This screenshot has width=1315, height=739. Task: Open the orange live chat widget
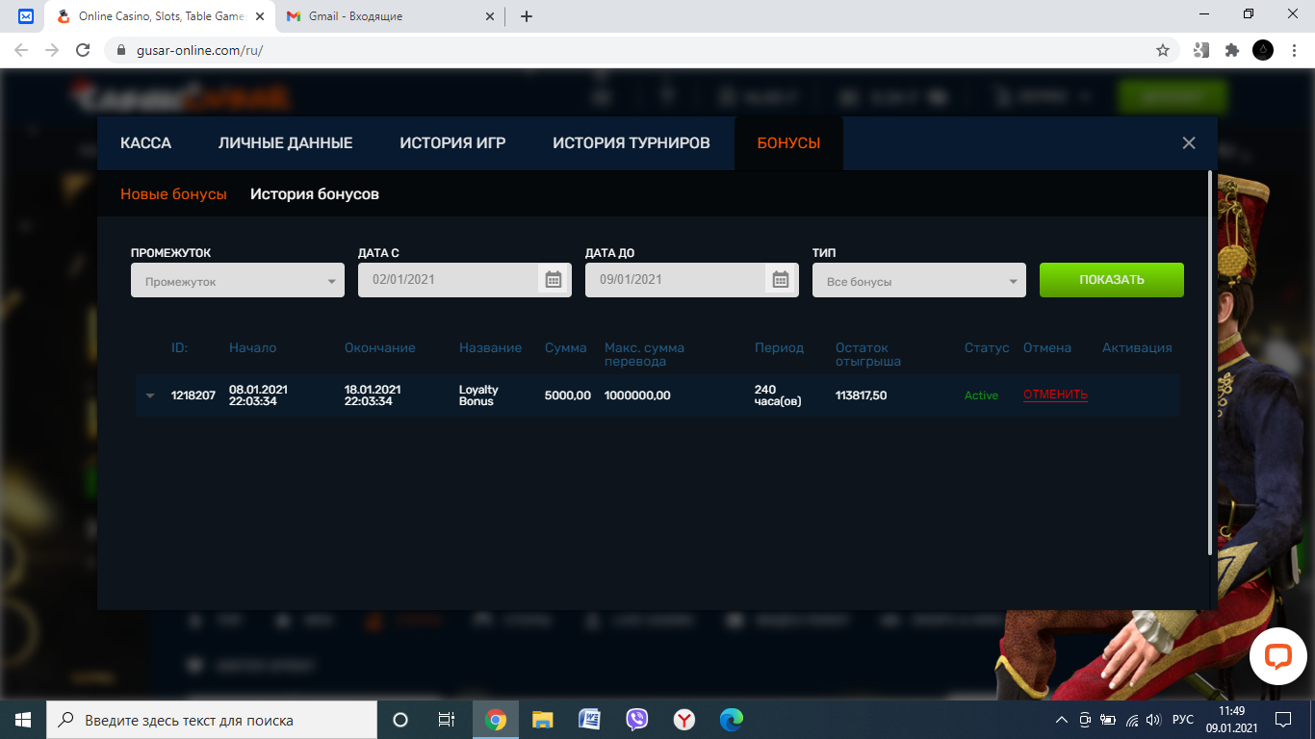1277,656
